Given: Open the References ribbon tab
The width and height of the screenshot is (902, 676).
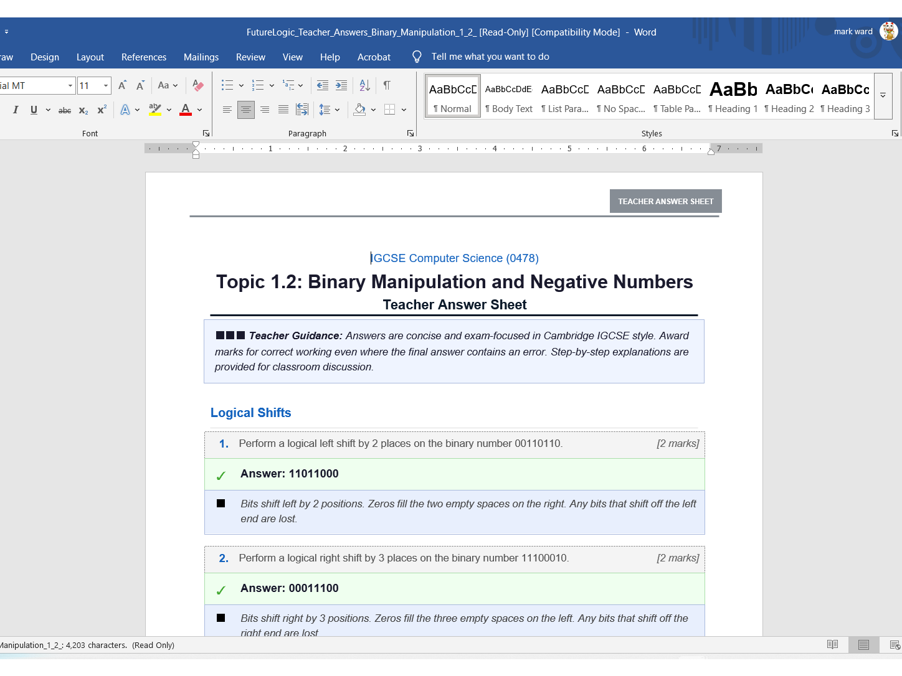Looking at the screenshot, I should coord(144,57).
